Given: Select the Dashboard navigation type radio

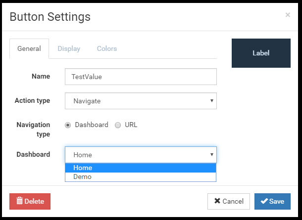Looking at the screenshot, I should click(68, 125).
